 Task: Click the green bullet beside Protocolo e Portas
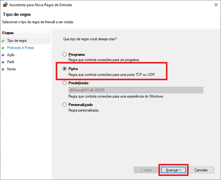point(3,48)
